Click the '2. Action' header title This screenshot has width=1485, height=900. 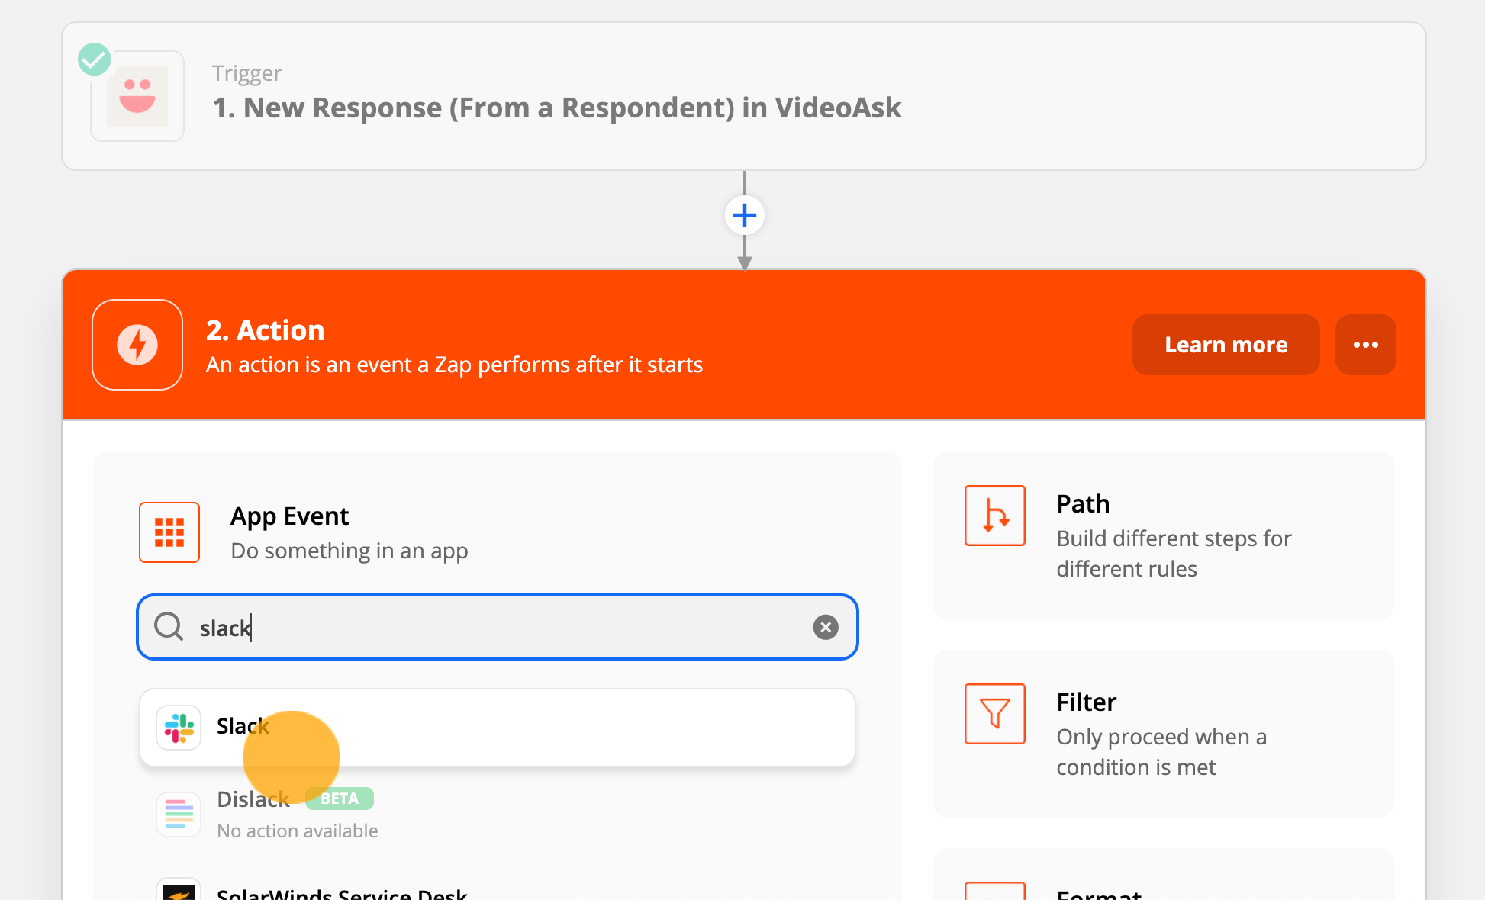point(266,330)
